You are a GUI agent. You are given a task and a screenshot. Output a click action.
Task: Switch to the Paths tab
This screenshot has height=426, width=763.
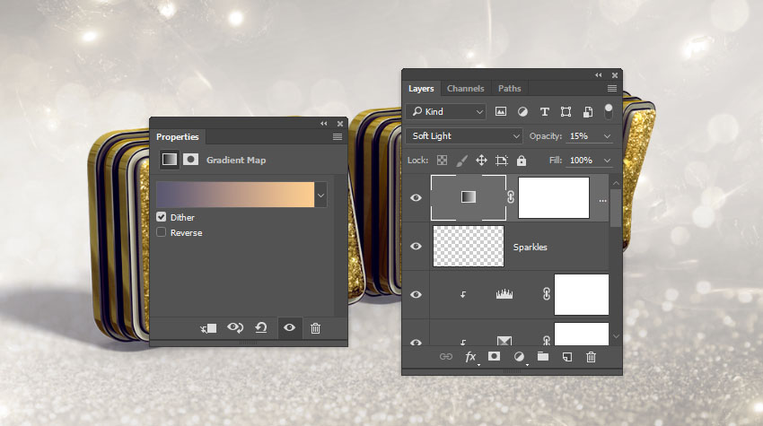click(509, 89)
